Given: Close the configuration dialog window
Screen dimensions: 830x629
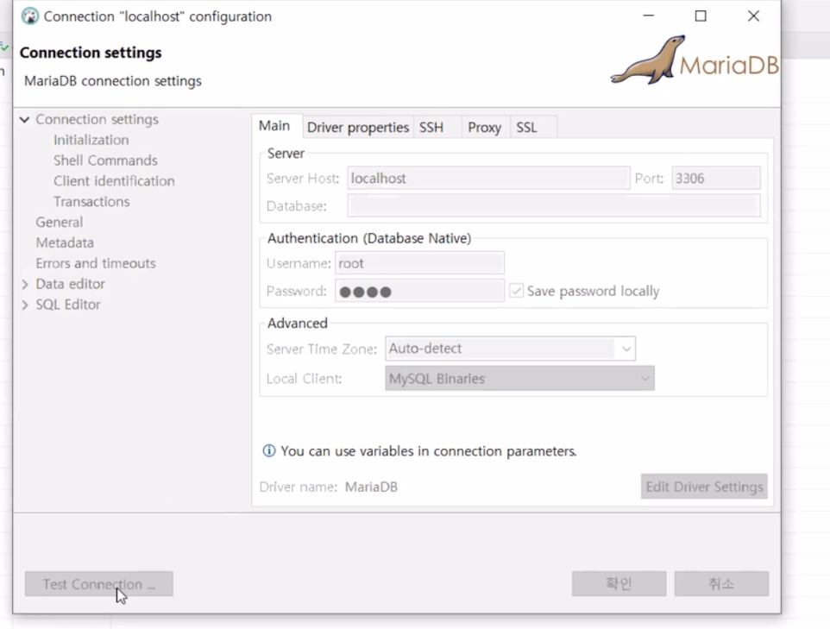Looking at the screenshot, I should click(x=754, y=16).
